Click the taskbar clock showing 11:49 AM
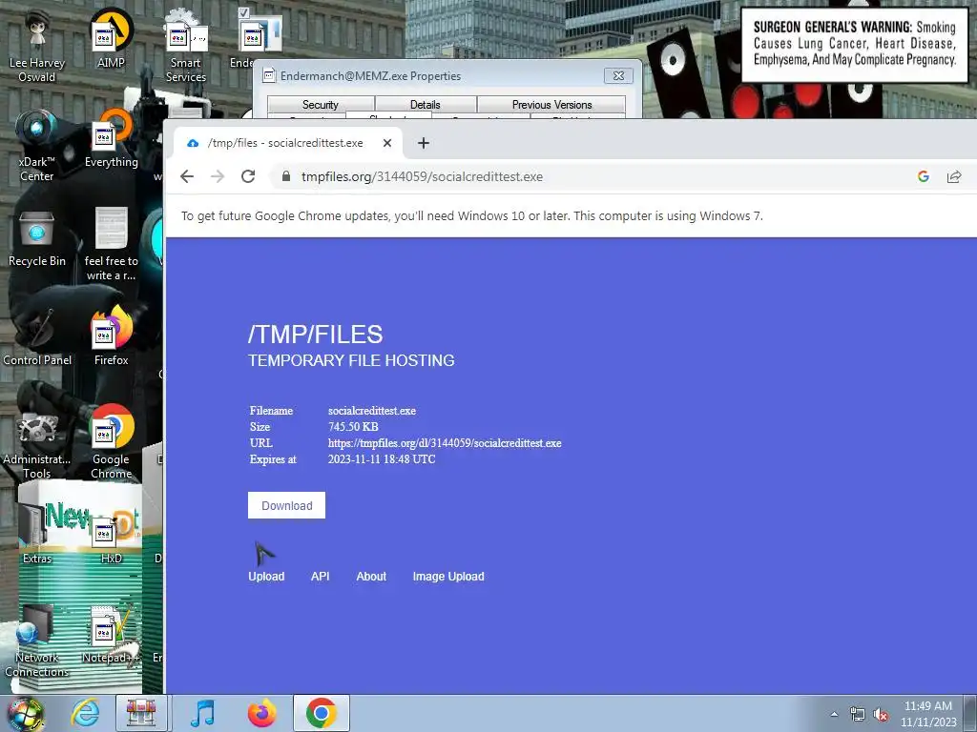The width and height of the screenshot is (977, 732). click(928, 714)
